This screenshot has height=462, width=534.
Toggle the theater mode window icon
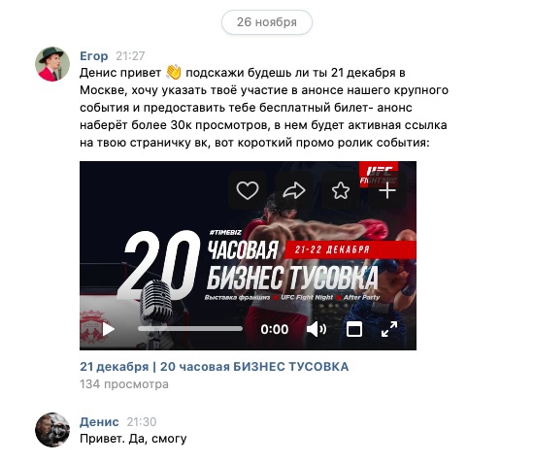(354, 329)
